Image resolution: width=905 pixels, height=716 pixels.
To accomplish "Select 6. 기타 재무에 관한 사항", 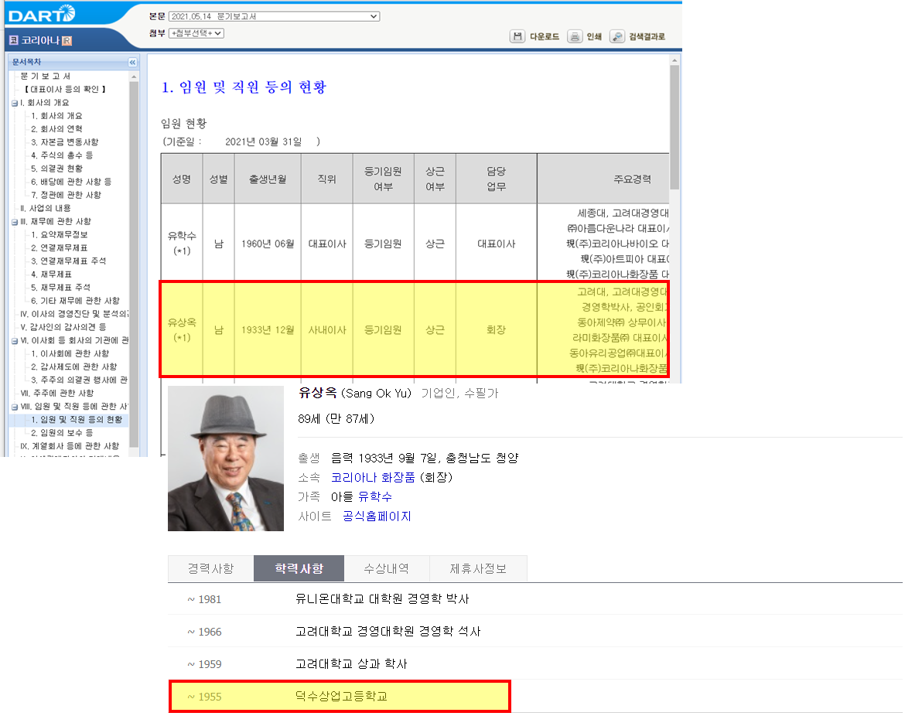I will pyautogui.click(x=75, y=301).
